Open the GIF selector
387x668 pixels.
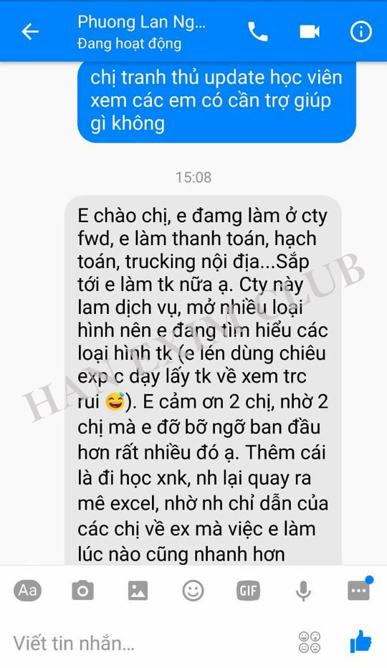(248, 591)
